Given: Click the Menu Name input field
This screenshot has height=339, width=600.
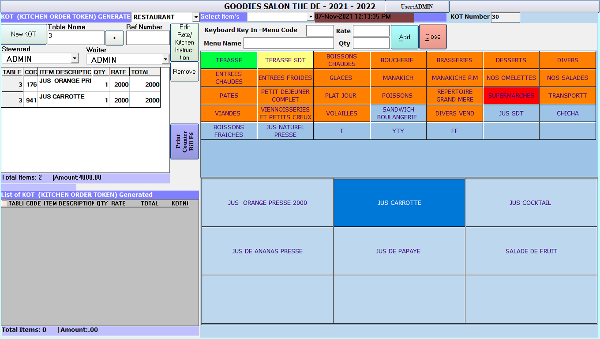Looking at the screenshot, I should coord(289,43).
